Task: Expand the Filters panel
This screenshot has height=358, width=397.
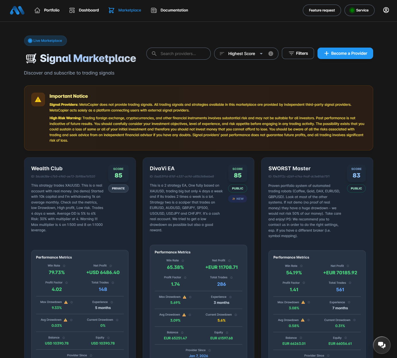Action: [298, 53]
